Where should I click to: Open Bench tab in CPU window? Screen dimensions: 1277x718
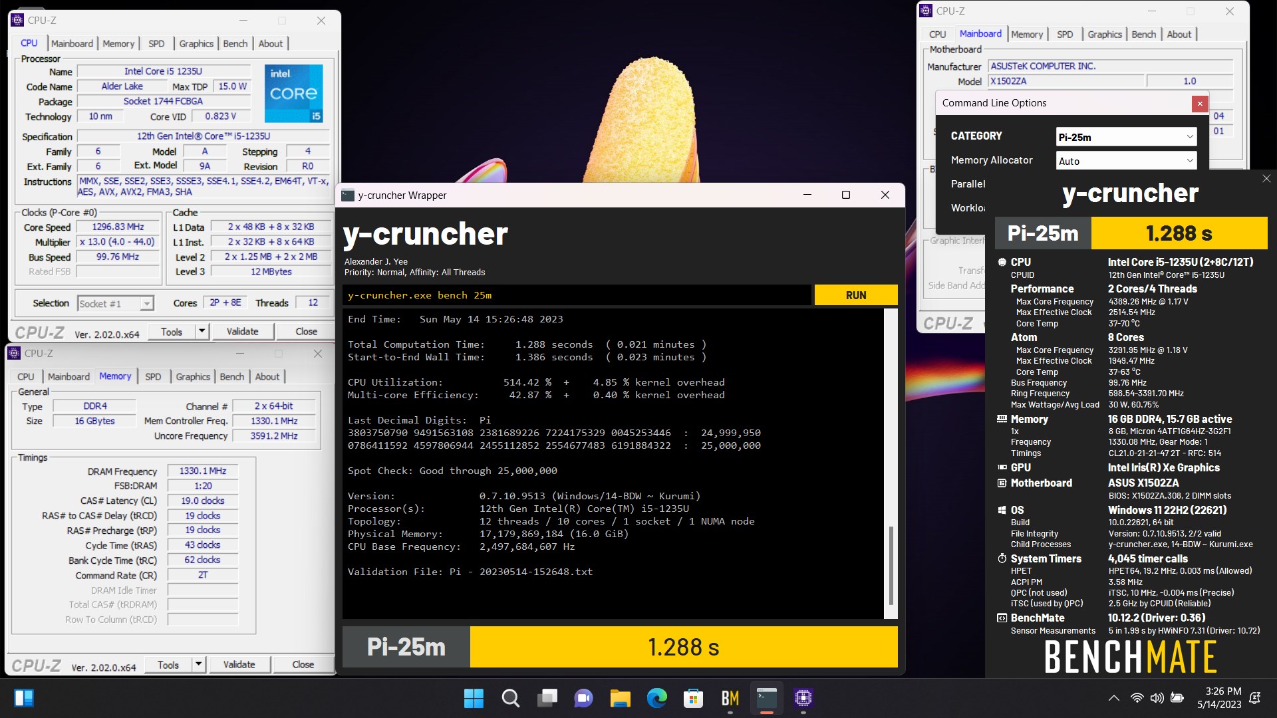235,43
